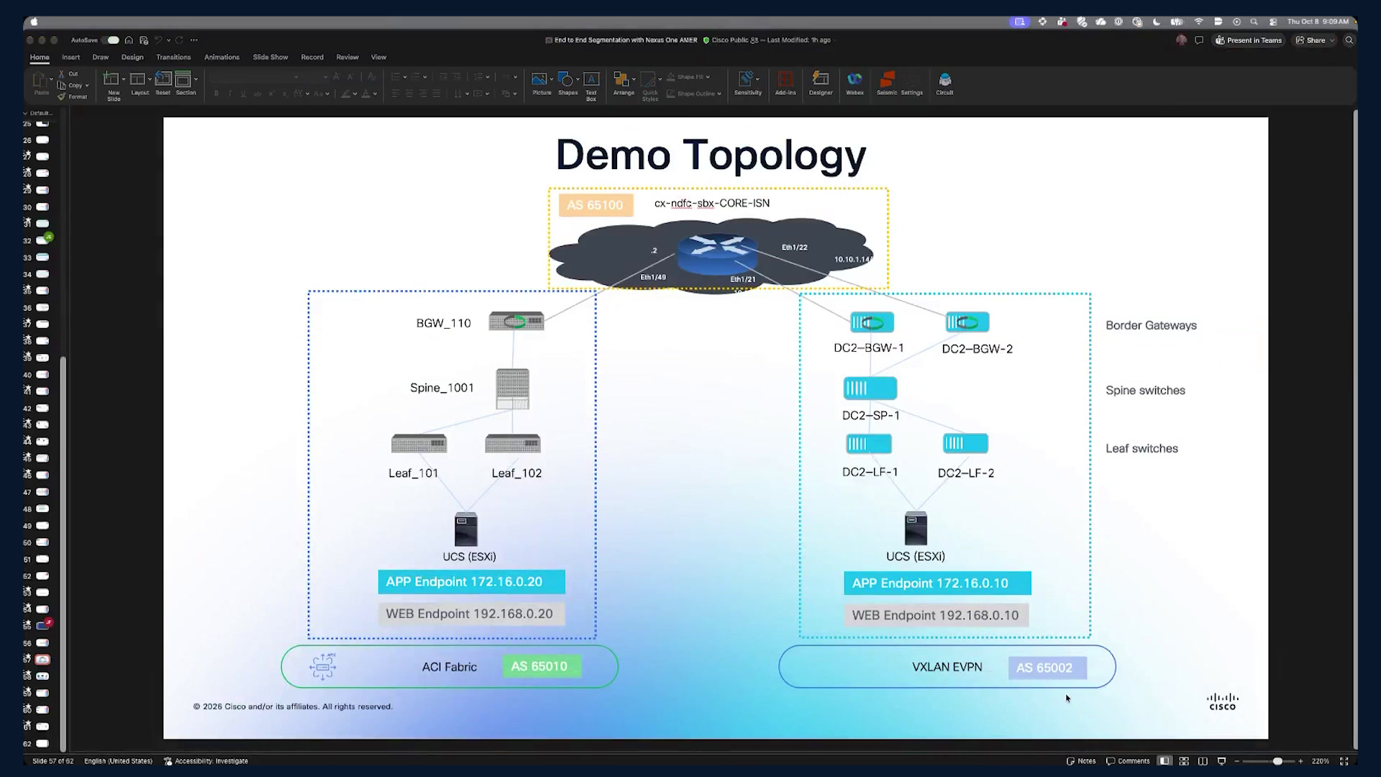Open the Transitions ribbon tab
The width and height of the screenshot is (1381, 777).
point(173,57)
